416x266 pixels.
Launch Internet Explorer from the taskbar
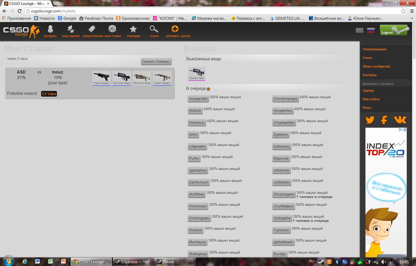point(25,262)
